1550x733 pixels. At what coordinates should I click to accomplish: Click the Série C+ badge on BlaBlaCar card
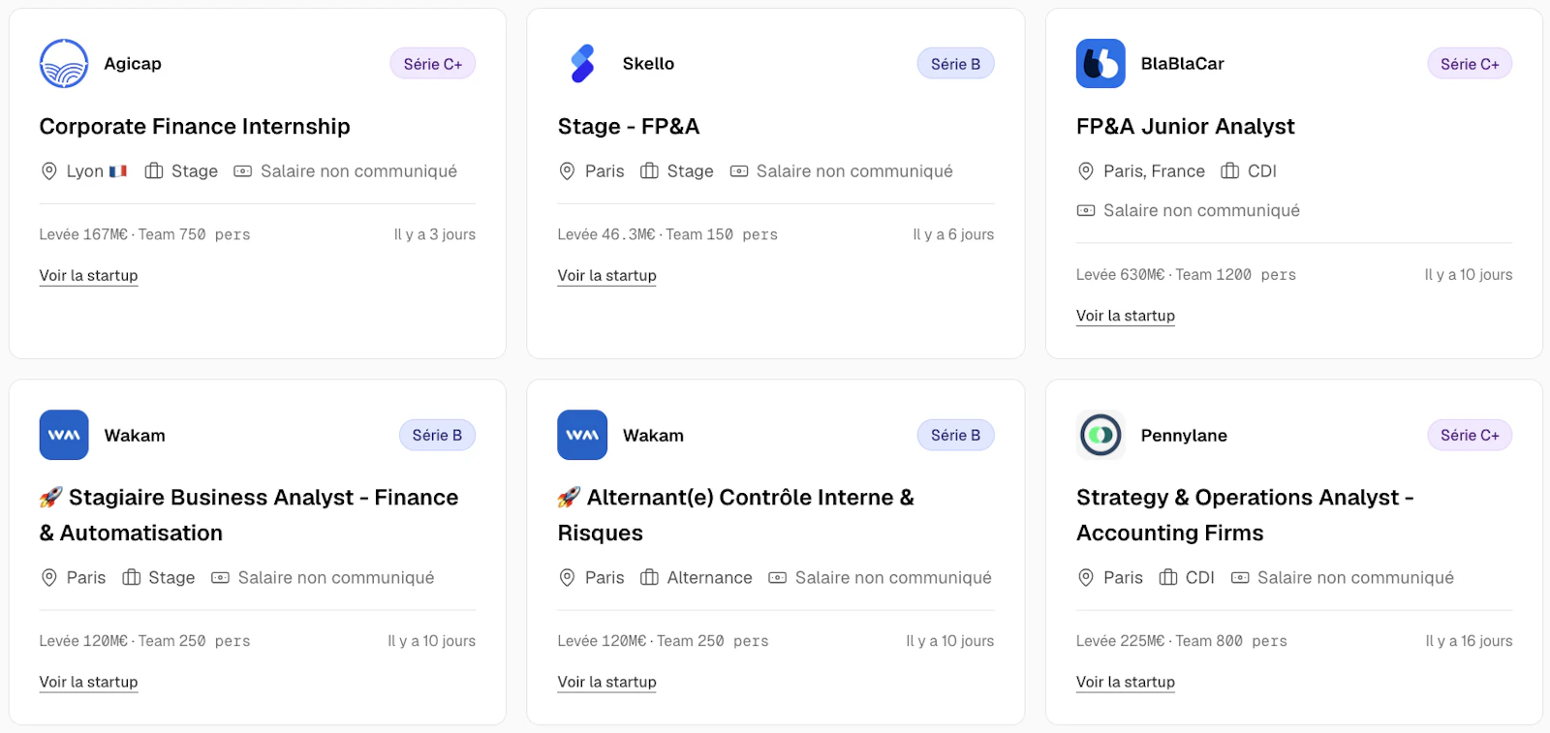pos(1470,64)
